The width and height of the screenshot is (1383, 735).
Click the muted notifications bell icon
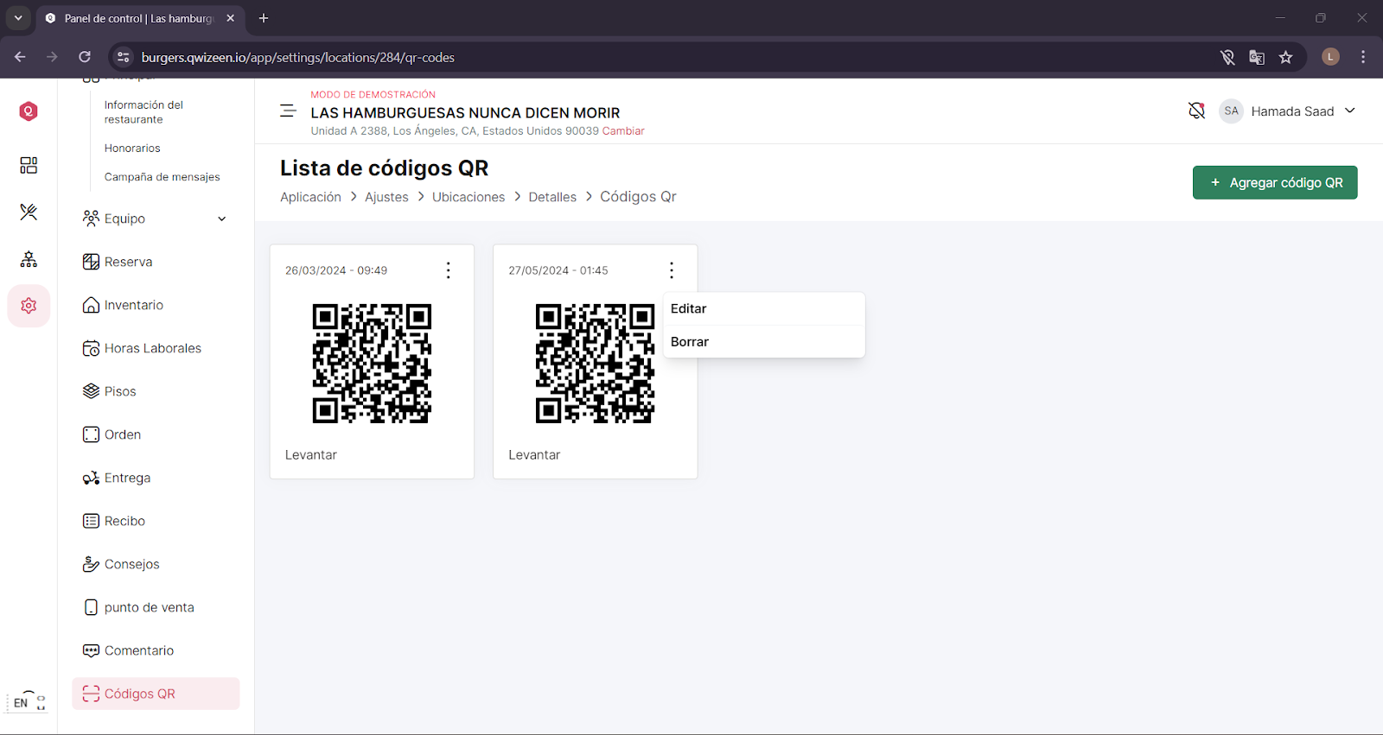[x=1196, y=111]
